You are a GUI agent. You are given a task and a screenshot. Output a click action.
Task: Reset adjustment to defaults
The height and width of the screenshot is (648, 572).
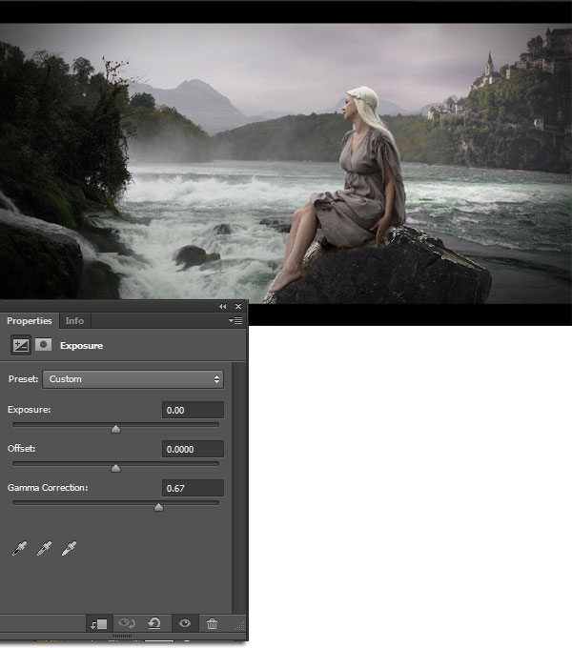(154, 623)
